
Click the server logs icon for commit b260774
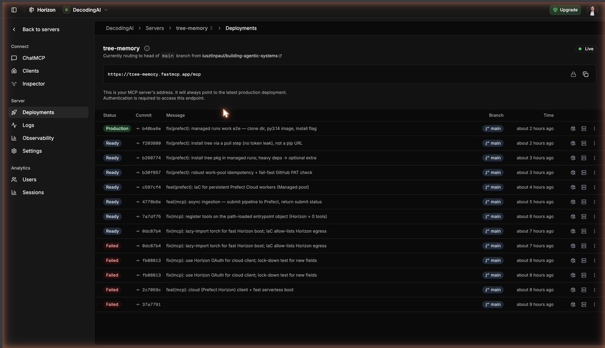pos(584,158)
